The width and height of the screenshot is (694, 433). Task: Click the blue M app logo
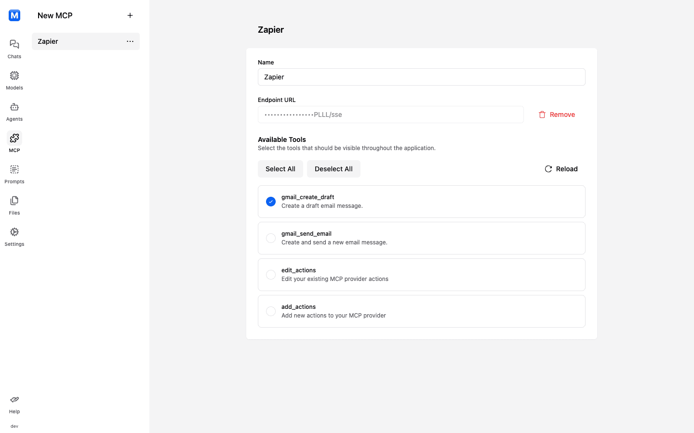pyautogui.click(x=14, y=15)
